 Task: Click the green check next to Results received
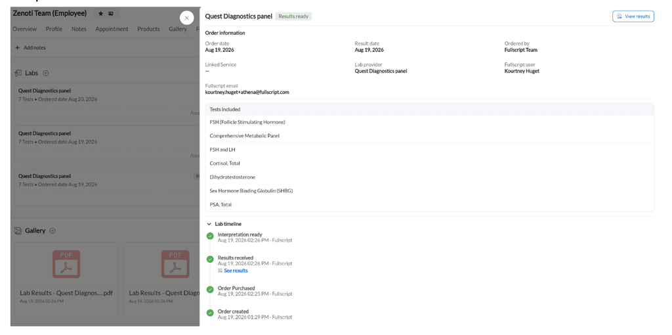click(x=210, y=259)
